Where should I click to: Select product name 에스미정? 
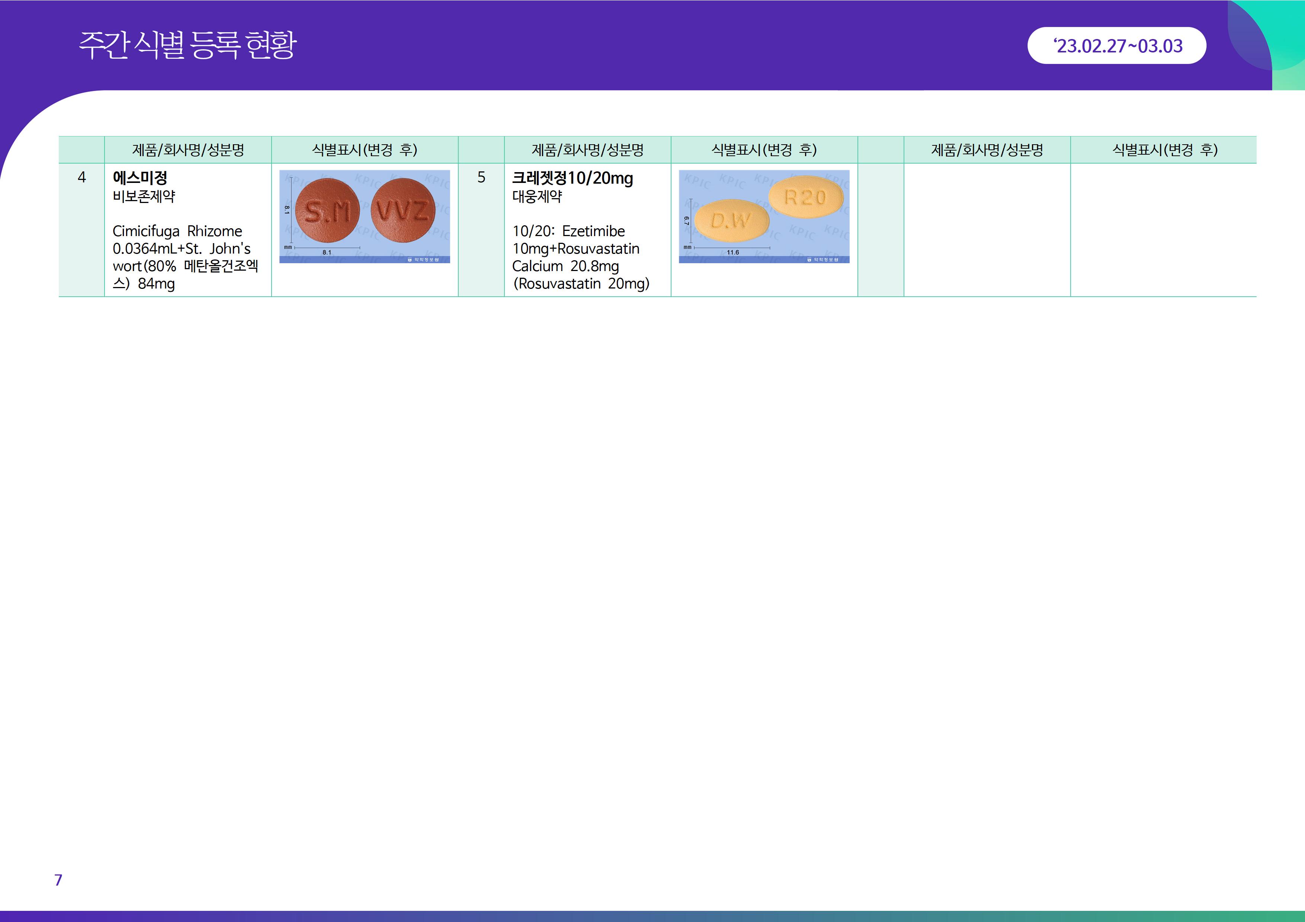coord(140,178)
